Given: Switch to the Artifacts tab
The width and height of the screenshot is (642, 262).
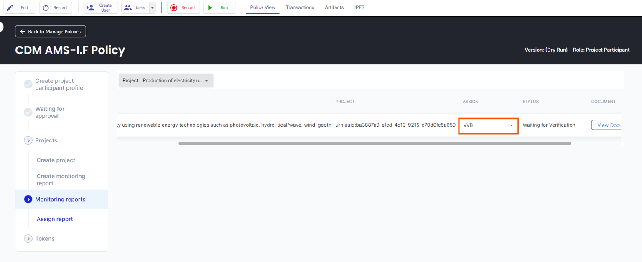Looking at the screenshot, I should 334,7.
